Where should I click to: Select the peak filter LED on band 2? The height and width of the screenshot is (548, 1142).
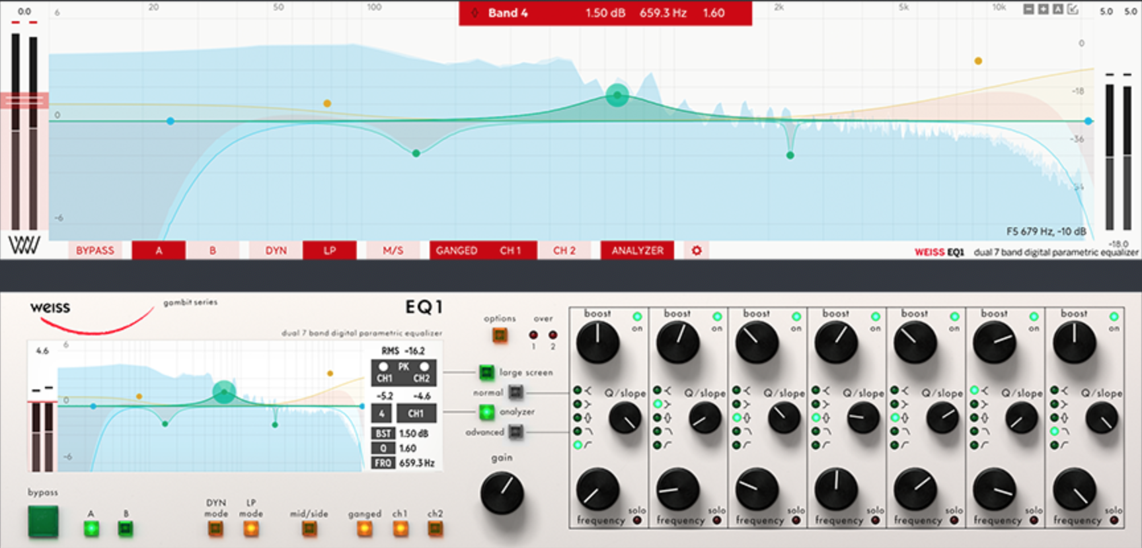click(658, 417)
